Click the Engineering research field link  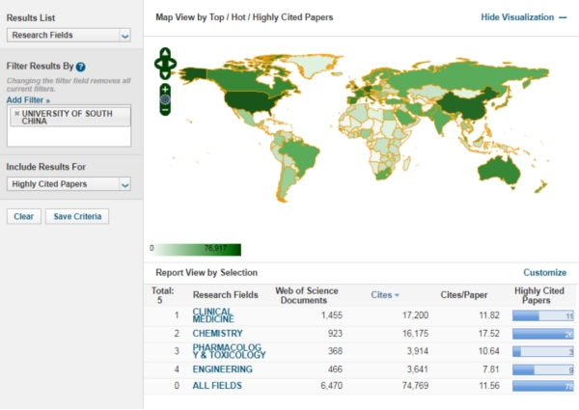(x=222, y=369)
